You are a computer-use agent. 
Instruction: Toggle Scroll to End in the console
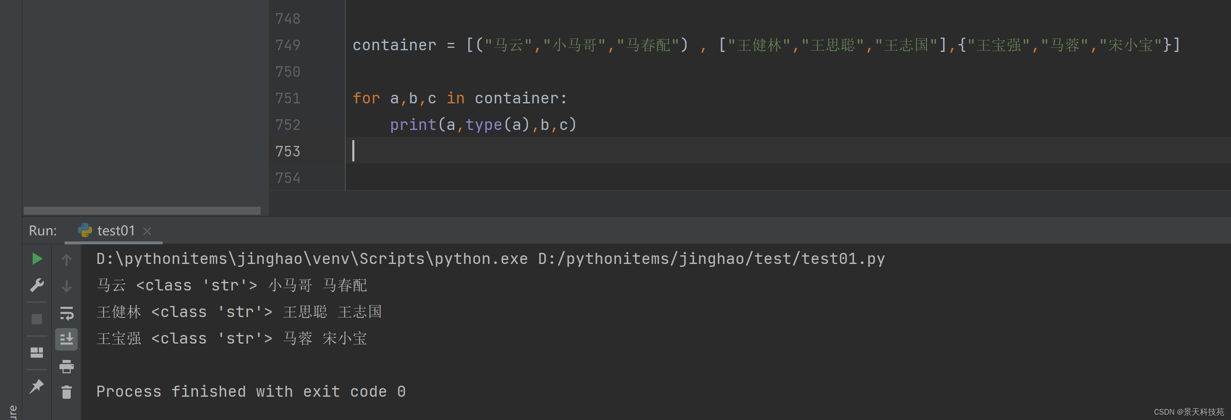(67, 339)
